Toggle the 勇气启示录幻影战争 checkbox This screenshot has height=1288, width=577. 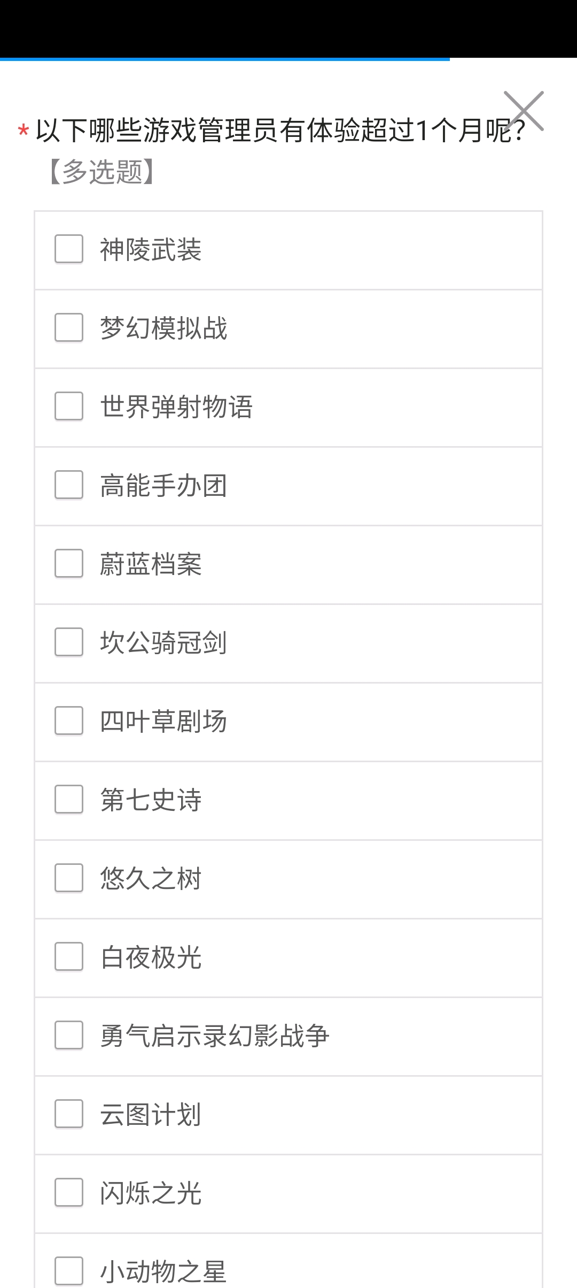pos(69,1035)
